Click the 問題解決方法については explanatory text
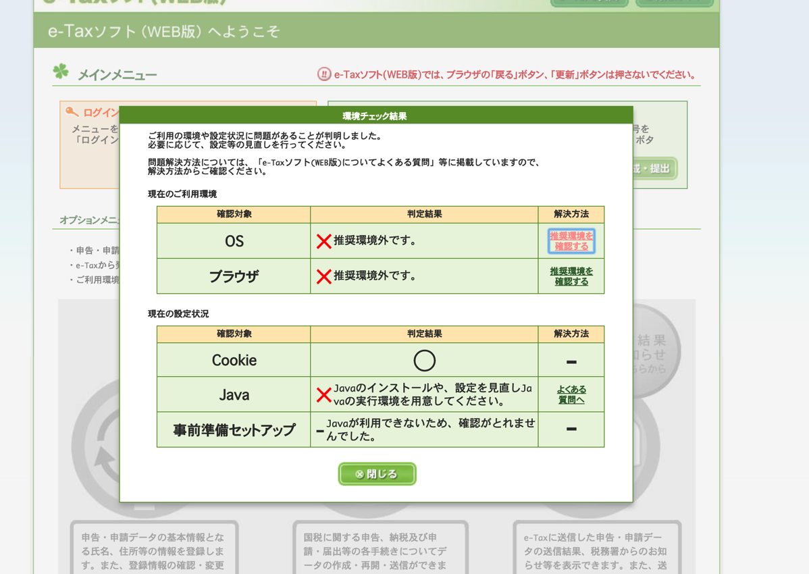The width and height of the screenshot is (809, 574). (344, 167)
